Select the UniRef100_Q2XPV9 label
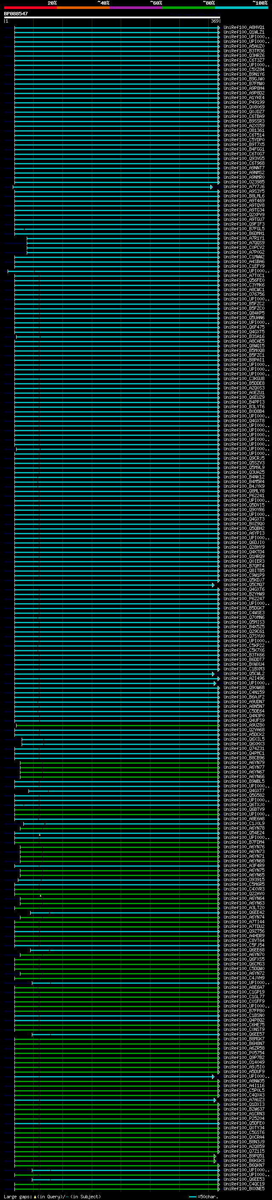 (244, 215)
